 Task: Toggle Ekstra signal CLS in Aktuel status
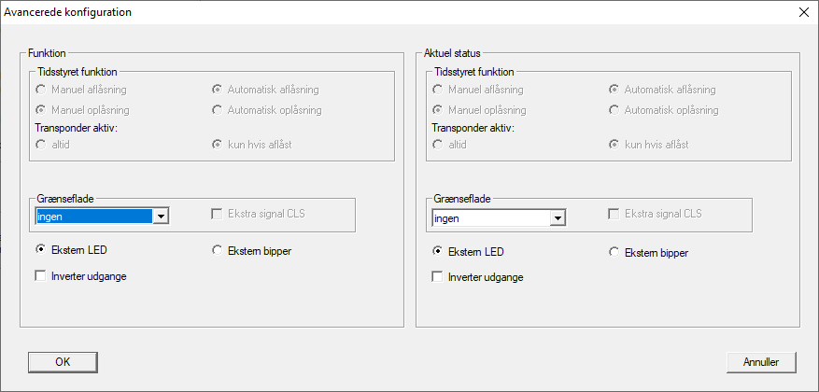[614, 214]
